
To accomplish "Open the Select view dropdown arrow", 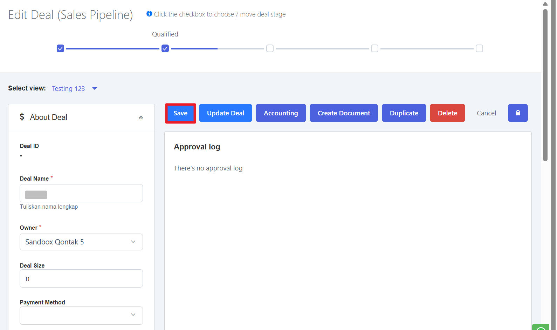I will tap(95, 88).
